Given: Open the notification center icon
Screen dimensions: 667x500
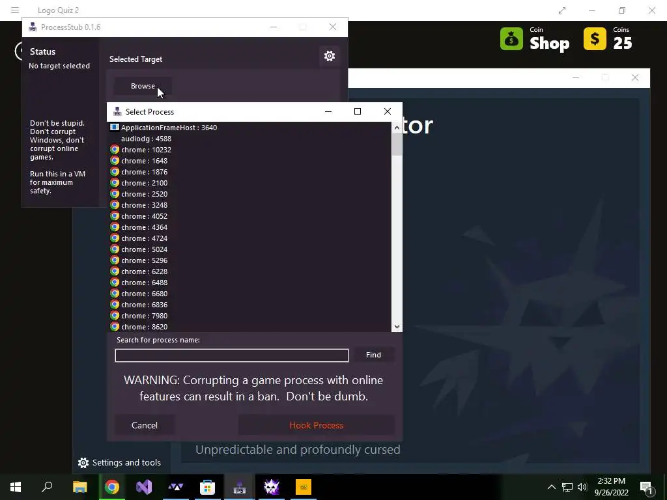Looking at the screenshot, I should (x=646, y=487).
